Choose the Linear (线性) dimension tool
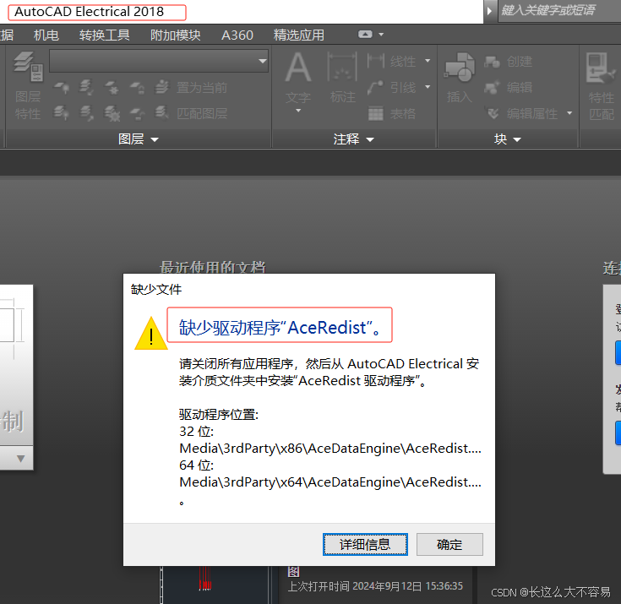This screenshot has width=621, height=604. 392,61
